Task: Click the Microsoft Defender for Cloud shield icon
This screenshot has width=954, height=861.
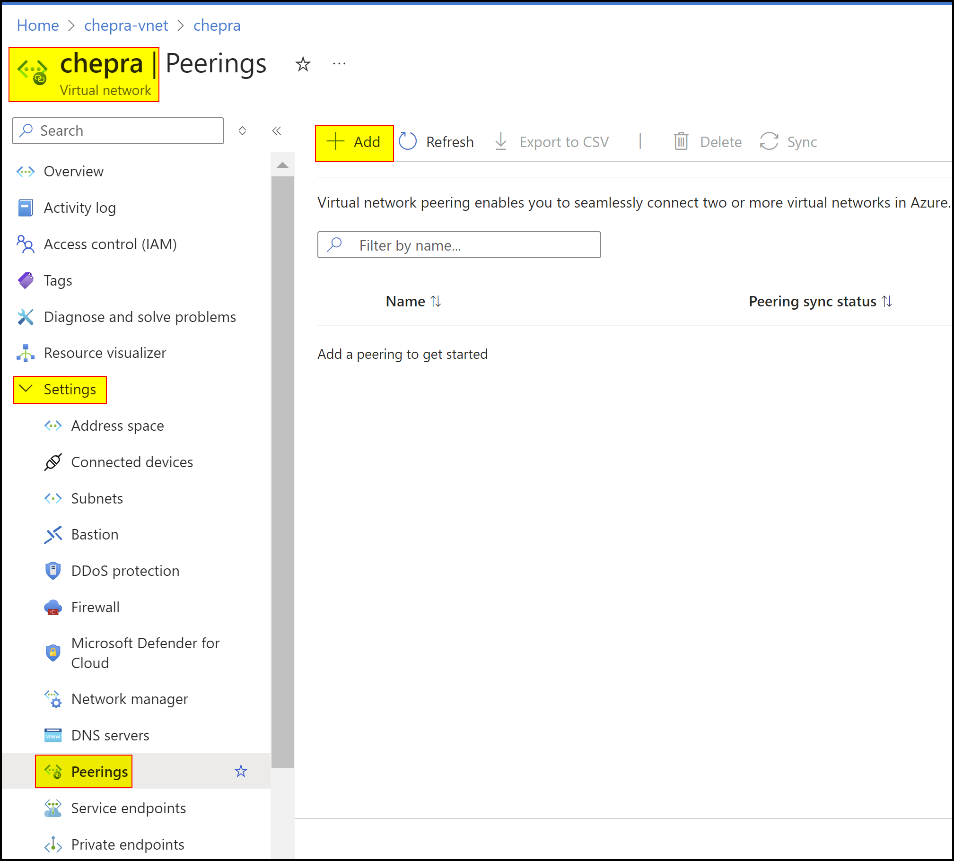Action: pos(53,653)
